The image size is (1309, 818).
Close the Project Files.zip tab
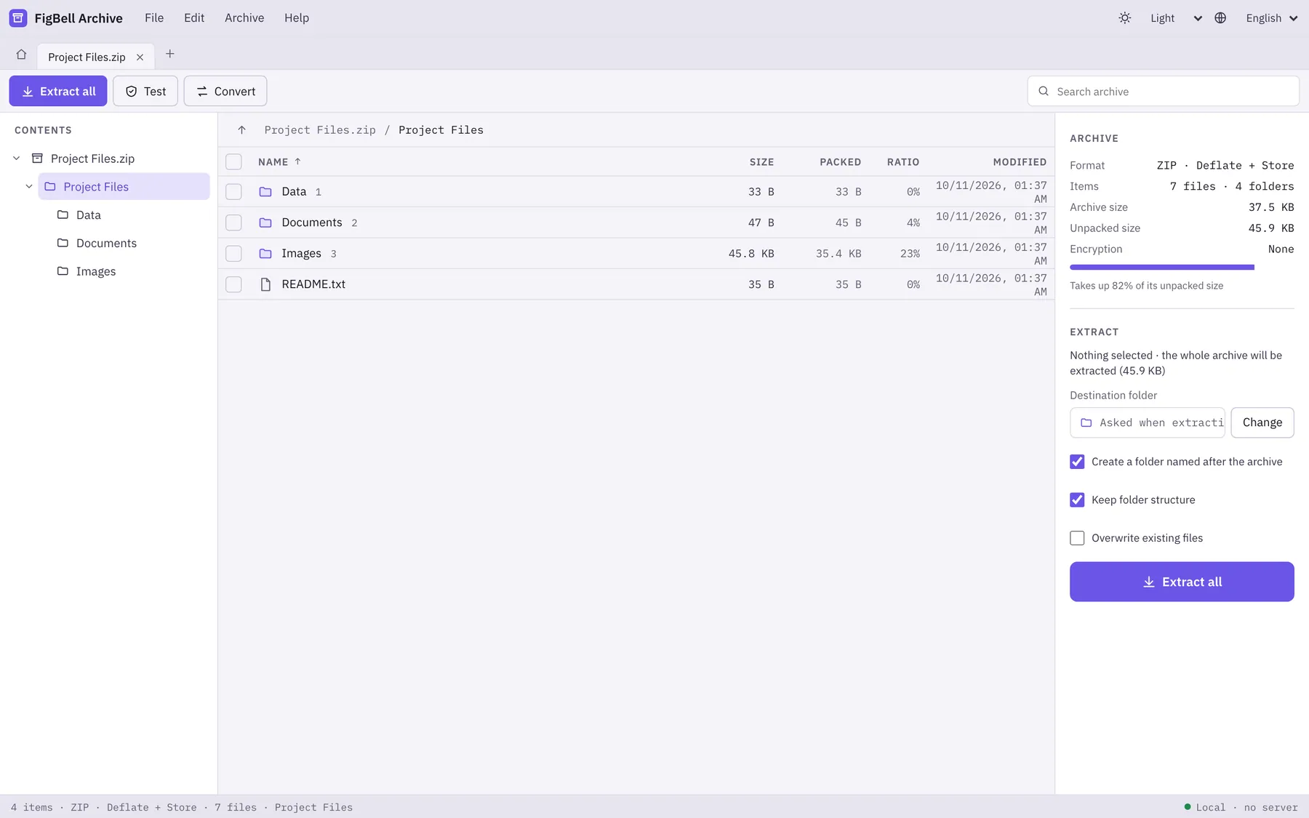[x=140, y=57]
